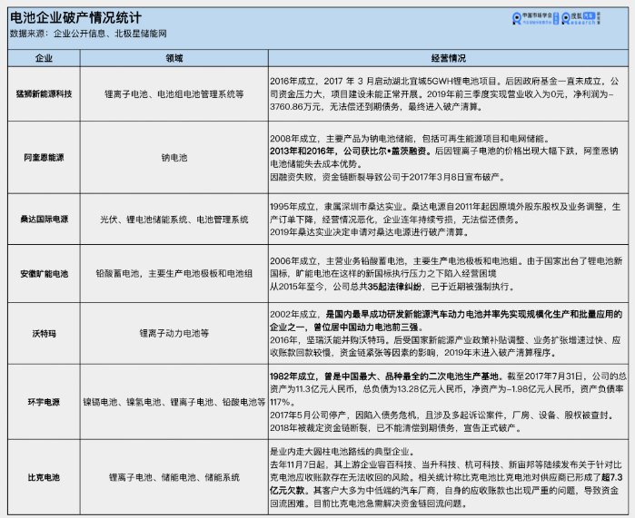Click the line 2019年桑达实业决定申请破产清算
The width and height of the screenshot is (635, 518).
coord(370,232)
